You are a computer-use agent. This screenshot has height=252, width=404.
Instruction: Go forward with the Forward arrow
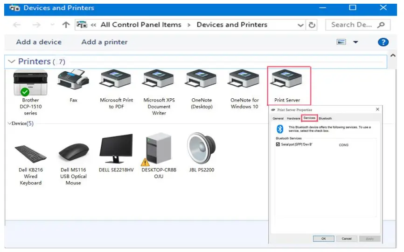pos(36,25)
